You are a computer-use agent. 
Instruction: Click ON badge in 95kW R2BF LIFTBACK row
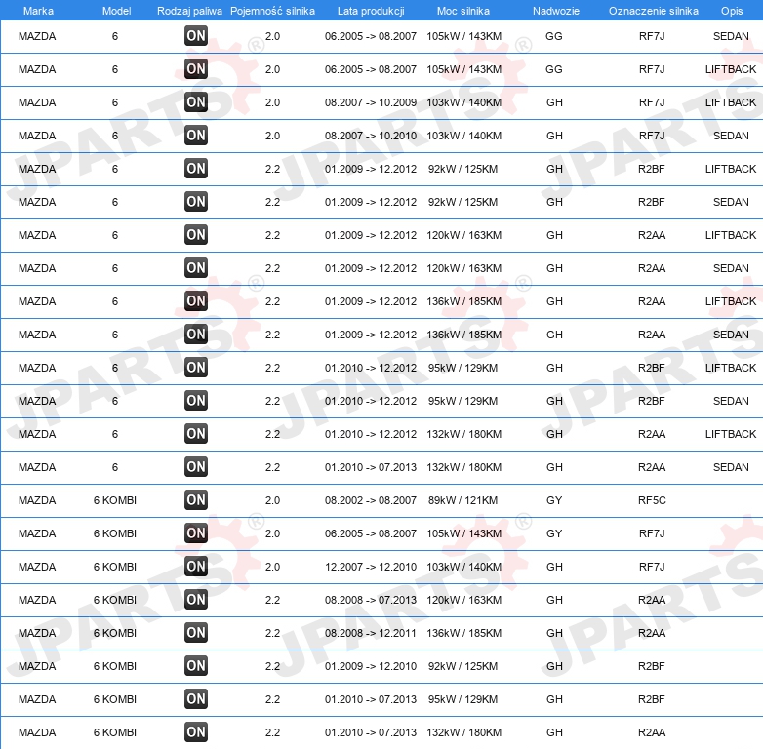[x=196, y=368]
